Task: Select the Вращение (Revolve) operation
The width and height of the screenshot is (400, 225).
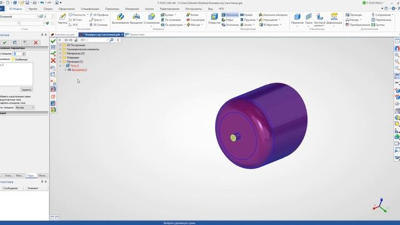Action: click(136, 19)
